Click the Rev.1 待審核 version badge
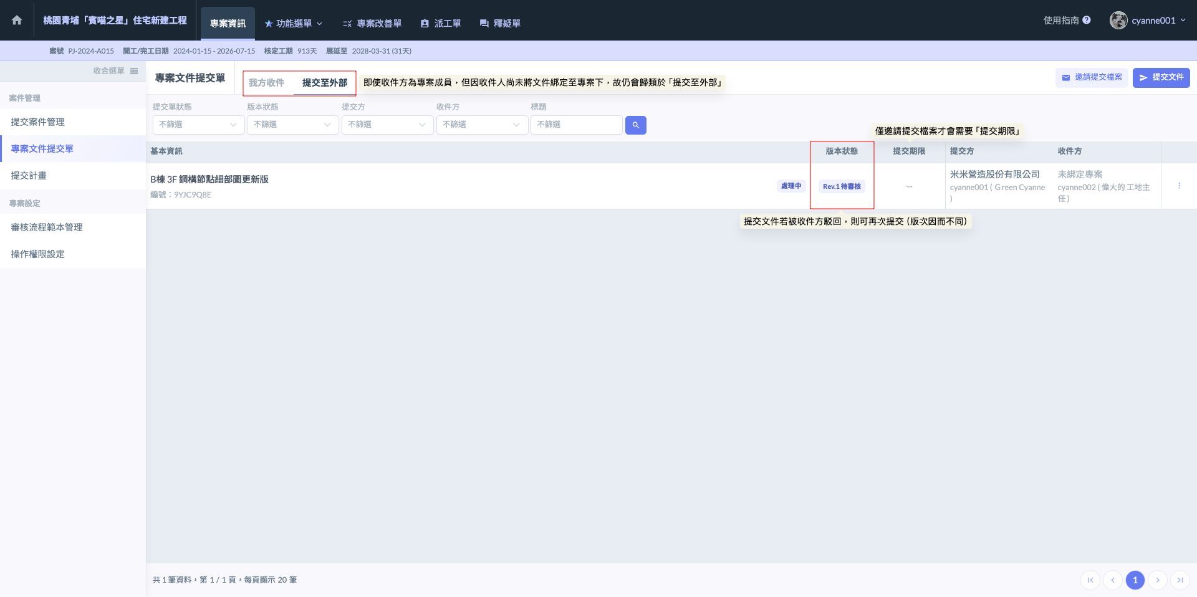Viewport: 1197px width, 597px height. [842, 186]
